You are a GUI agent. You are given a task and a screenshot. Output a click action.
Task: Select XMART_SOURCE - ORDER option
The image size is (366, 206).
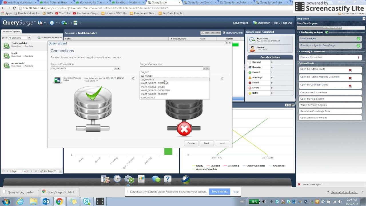coord(174,87)
